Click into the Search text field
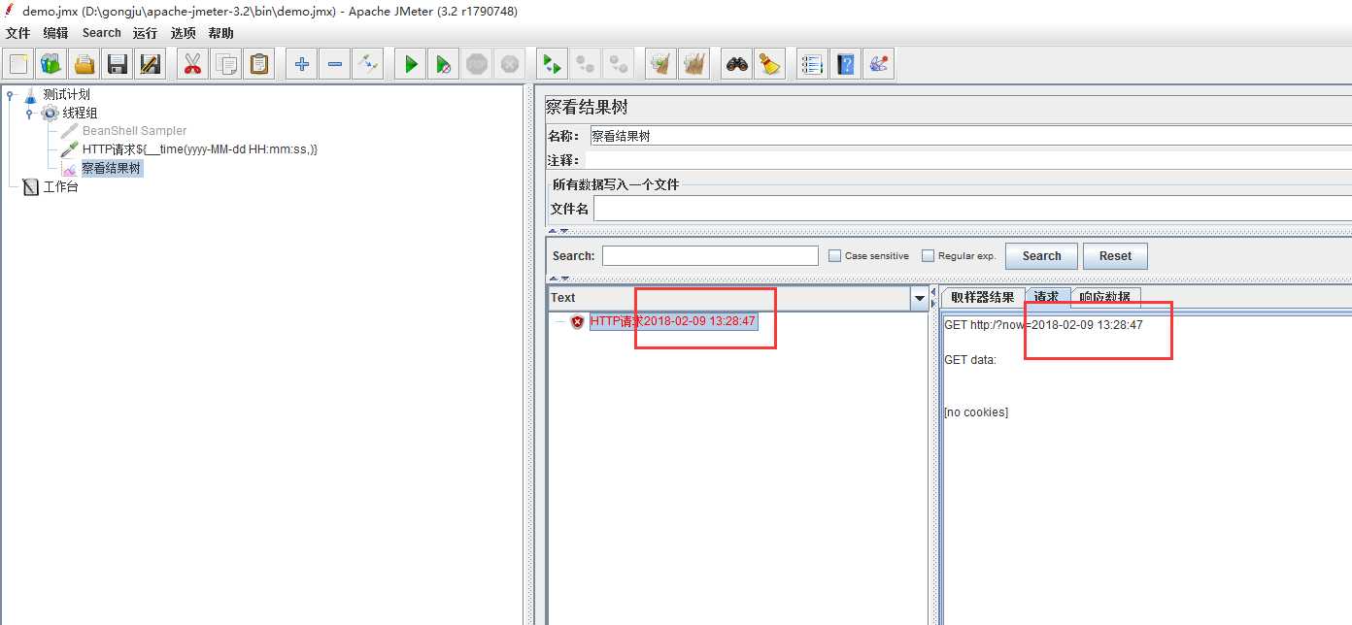This screenshot has height=625, width=1352. point(710,255)
